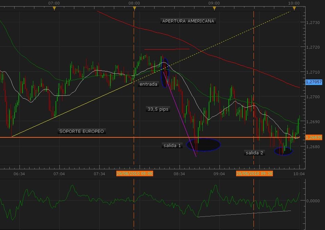Click the 1,2710 price axis label

click(313, 72)
